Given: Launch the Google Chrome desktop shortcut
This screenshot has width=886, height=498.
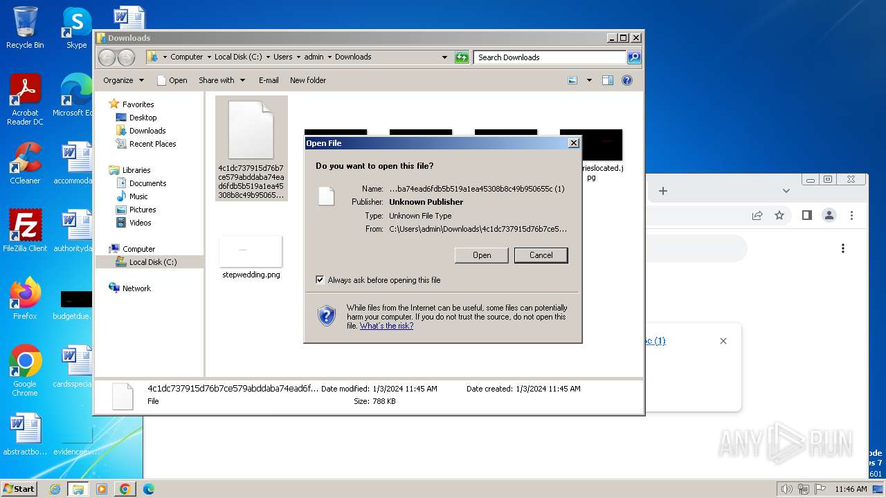Looking at the screenshot, I should (25, 371).
